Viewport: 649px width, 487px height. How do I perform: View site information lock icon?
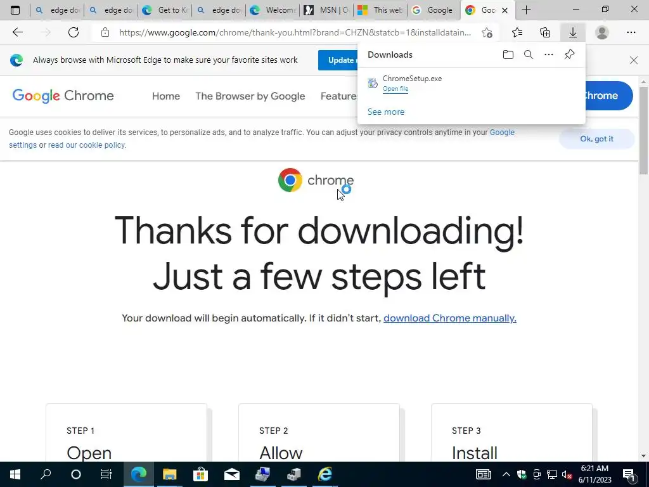pyautogui.click(x=105, y=32)
